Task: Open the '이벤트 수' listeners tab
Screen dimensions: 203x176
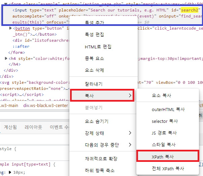Action: pyautogui.click(x=60, y=127)
